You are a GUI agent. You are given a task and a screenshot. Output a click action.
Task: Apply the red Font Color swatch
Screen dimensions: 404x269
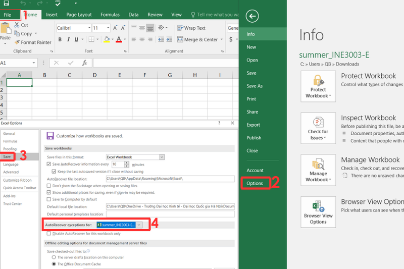point(119,39)
